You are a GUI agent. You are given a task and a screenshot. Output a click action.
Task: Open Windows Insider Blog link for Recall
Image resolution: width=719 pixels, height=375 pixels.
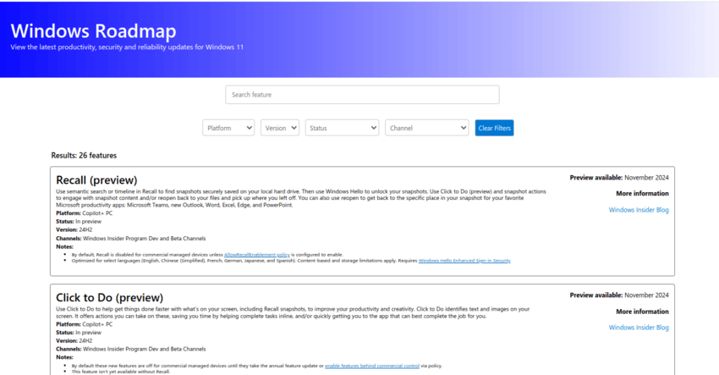(639, 210)
